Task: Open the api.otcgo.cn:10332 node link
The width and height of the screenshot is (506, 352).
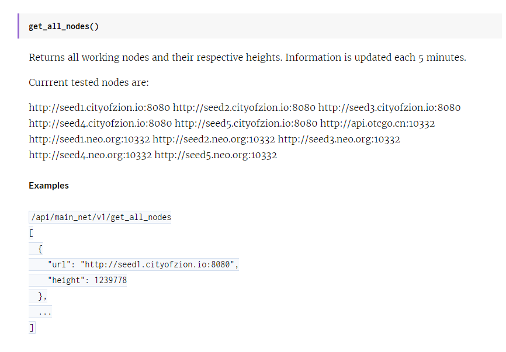Action: [377, 124]
